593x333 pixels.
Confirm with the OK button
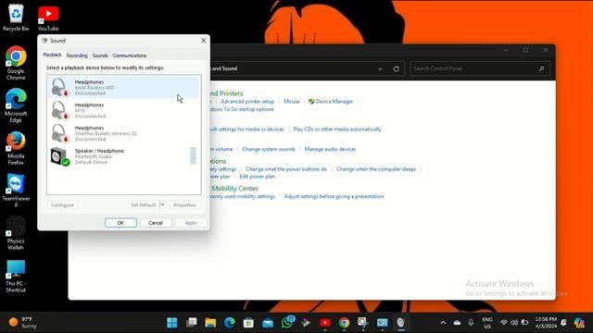point(120,223)
